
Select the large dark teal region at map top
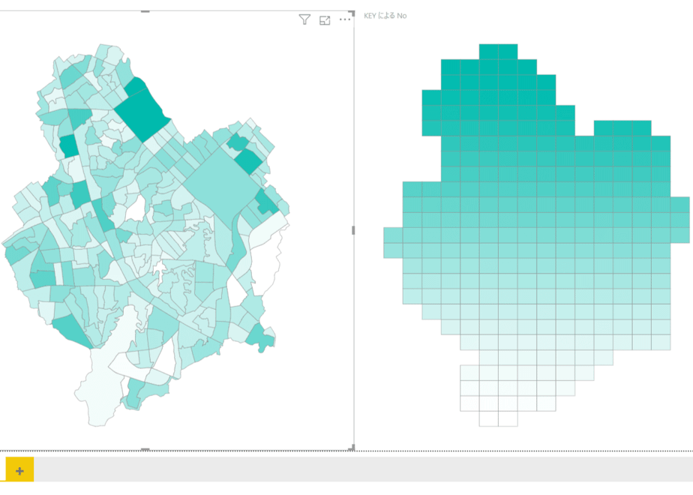click(142, 113)
